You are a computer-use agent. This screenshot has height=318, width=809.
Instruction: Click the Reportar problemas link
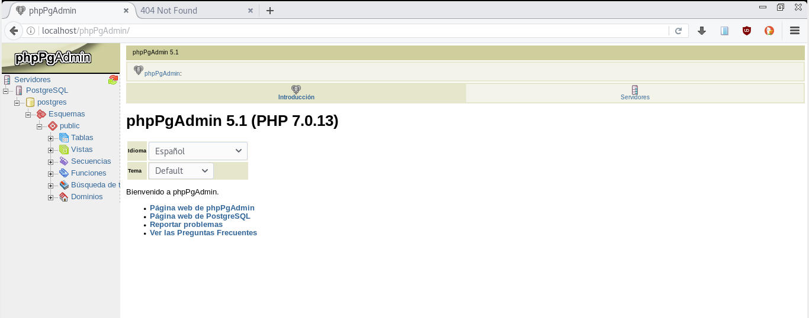point(186,225)
